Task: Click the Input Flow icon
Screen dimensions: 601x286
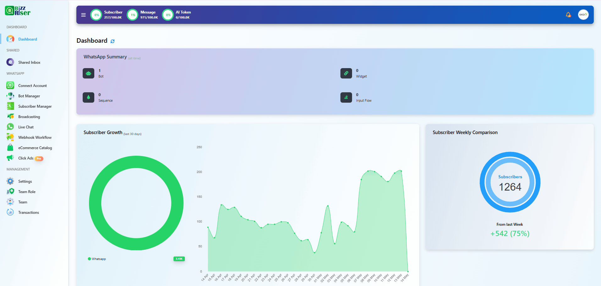Action: (346, 97)
